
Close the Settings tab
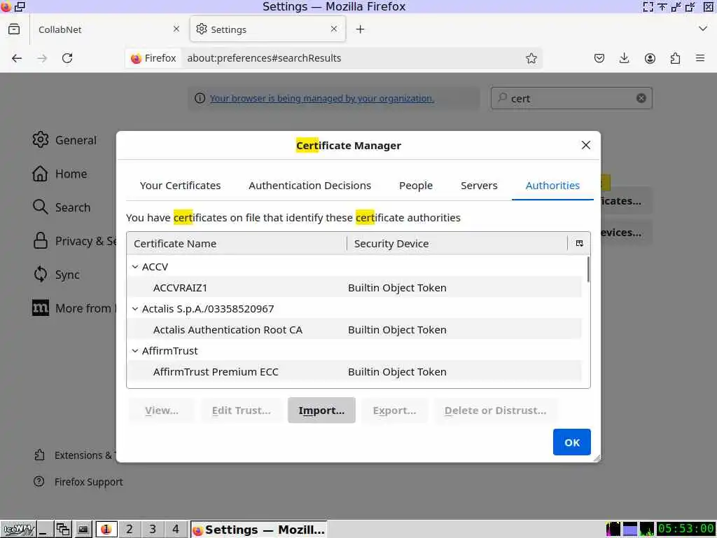[x=334, y=29]
